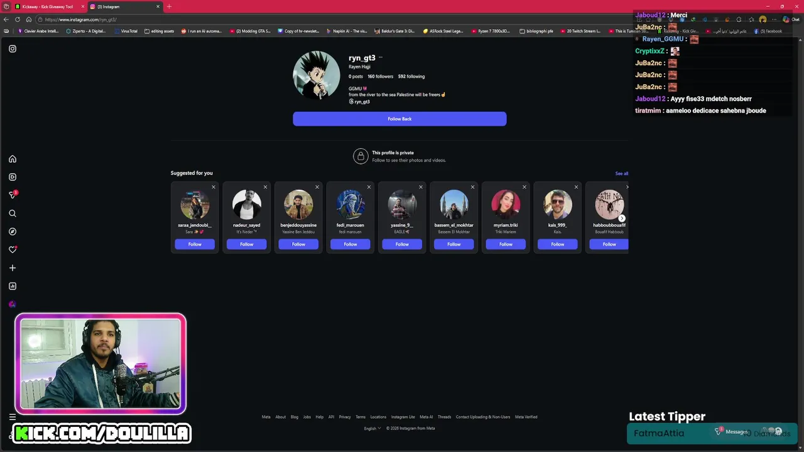The image size is (804, 452).
Task: Open Meta footer link
Action: click(x=266, y=417)
